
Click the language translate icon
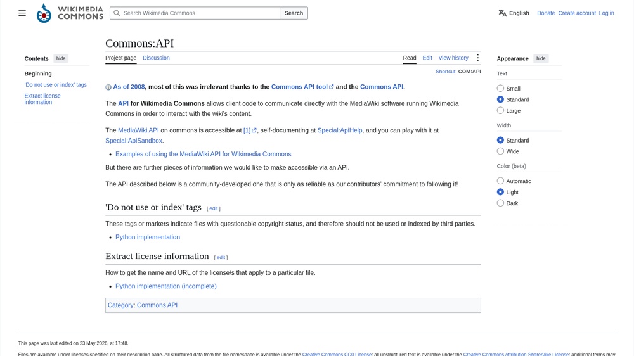502,13
